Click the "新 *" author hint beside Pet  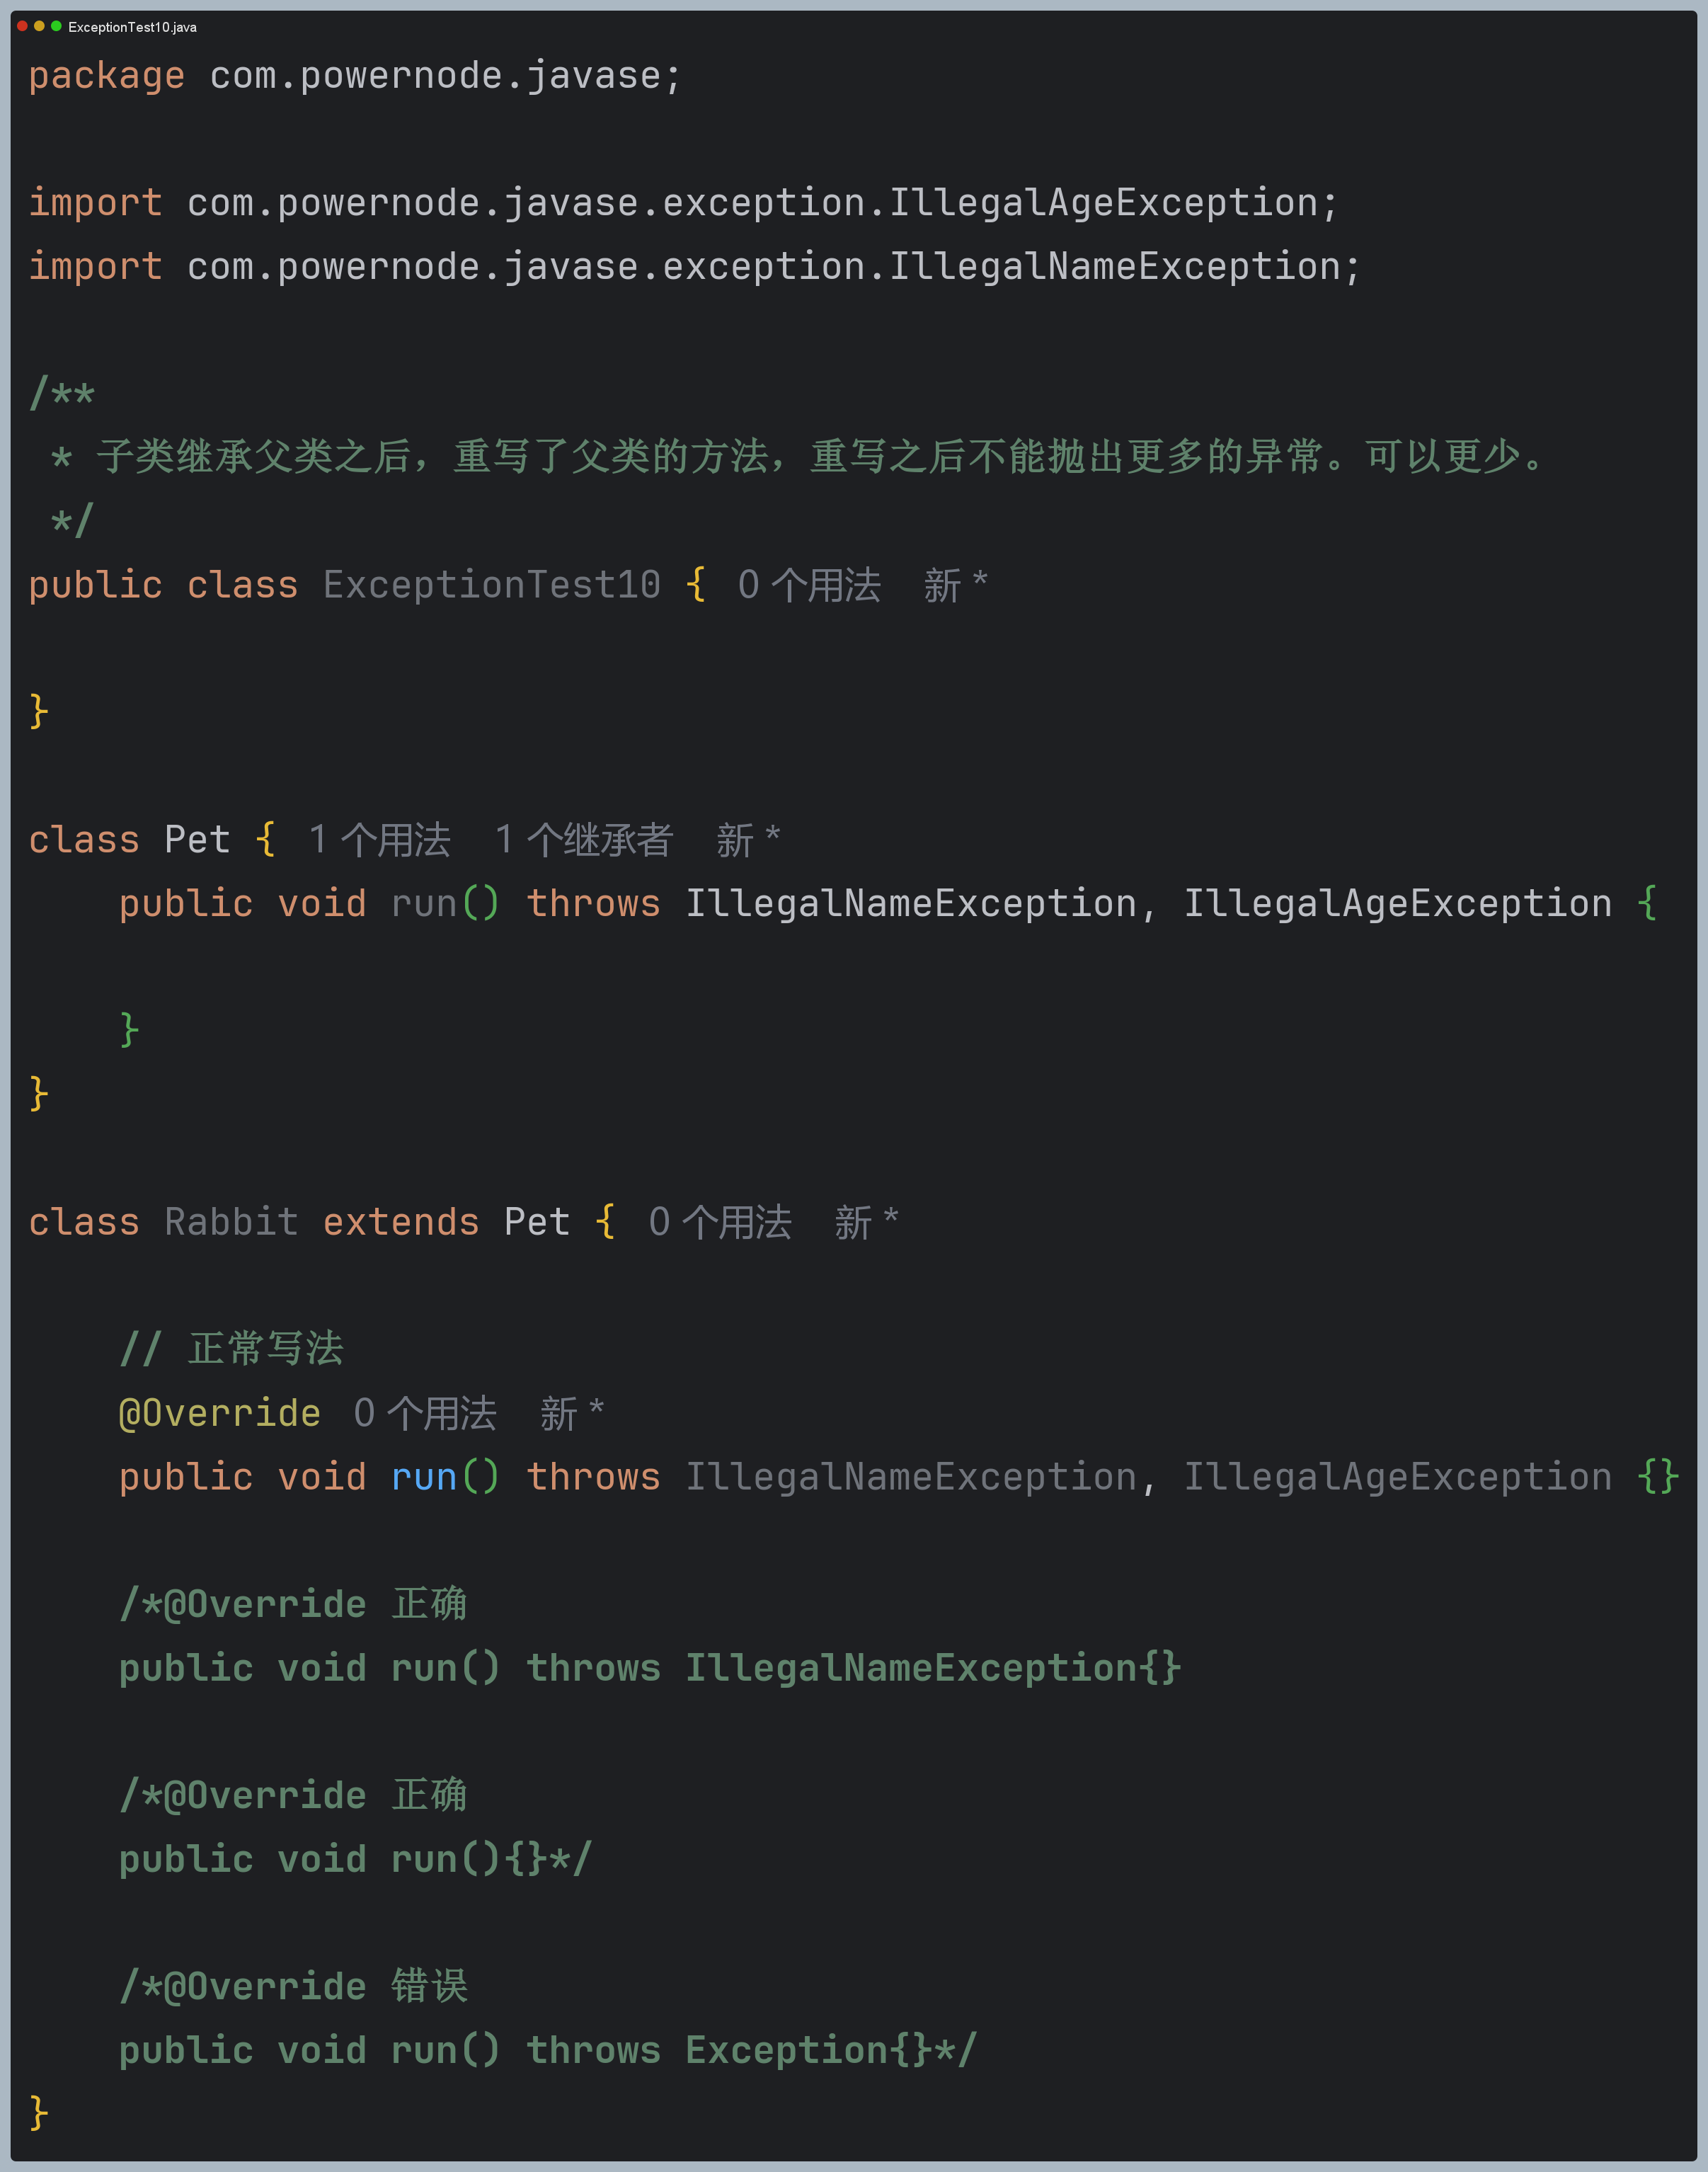[x=748, y=840]
